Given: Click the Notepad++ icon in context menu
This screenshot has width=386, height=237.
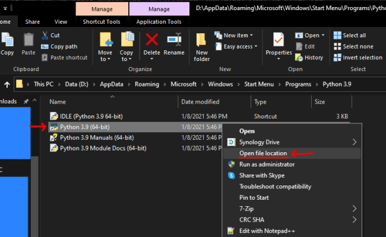Looking at the screenshot, I should point(231,231).
